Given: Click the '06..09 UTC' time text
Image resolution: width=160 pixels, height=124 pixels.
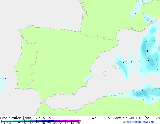Looking at the screenshot, I should 133,118.
